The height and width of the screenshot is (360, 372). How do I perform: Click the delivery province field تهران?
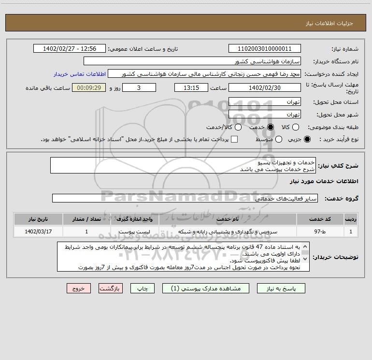[x=265, y=102]
